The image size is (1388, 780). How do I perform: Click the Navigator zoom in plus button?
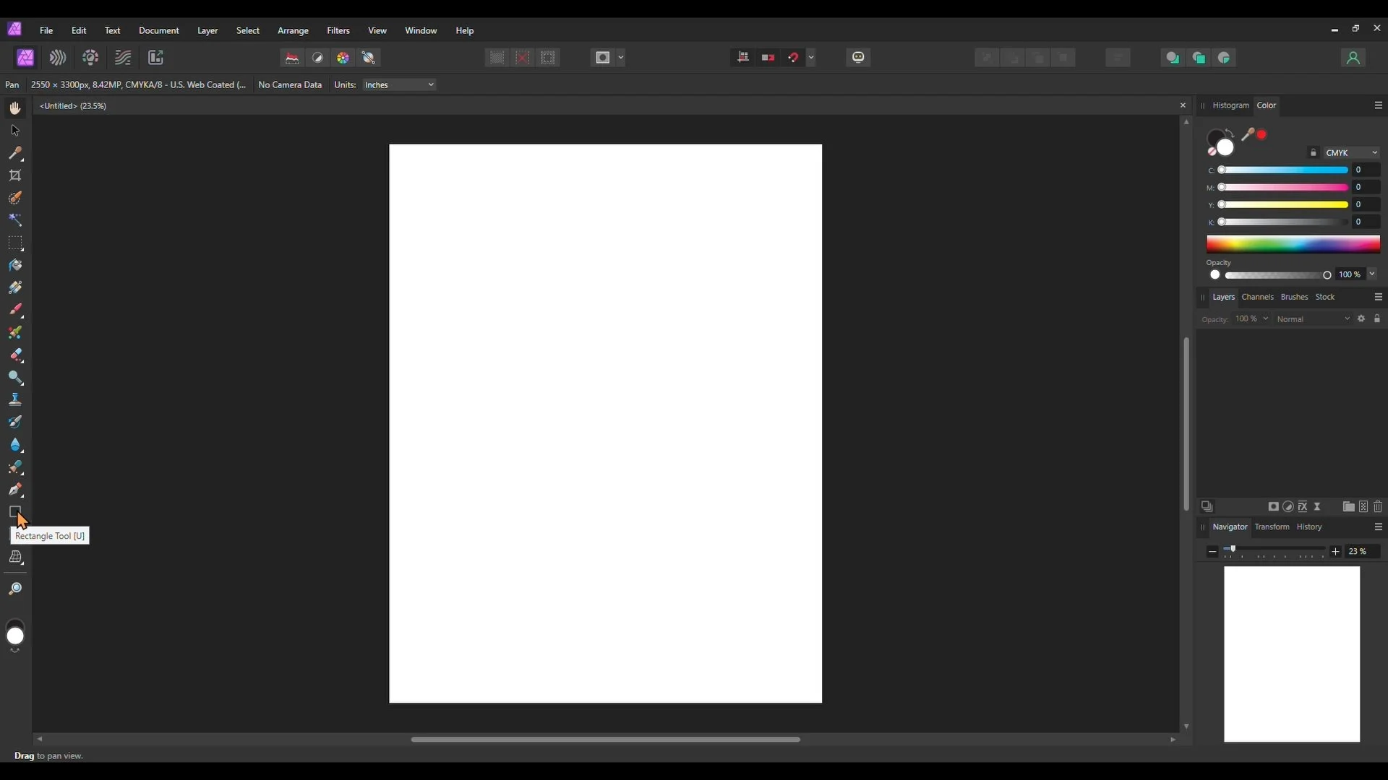[1335, 551]
